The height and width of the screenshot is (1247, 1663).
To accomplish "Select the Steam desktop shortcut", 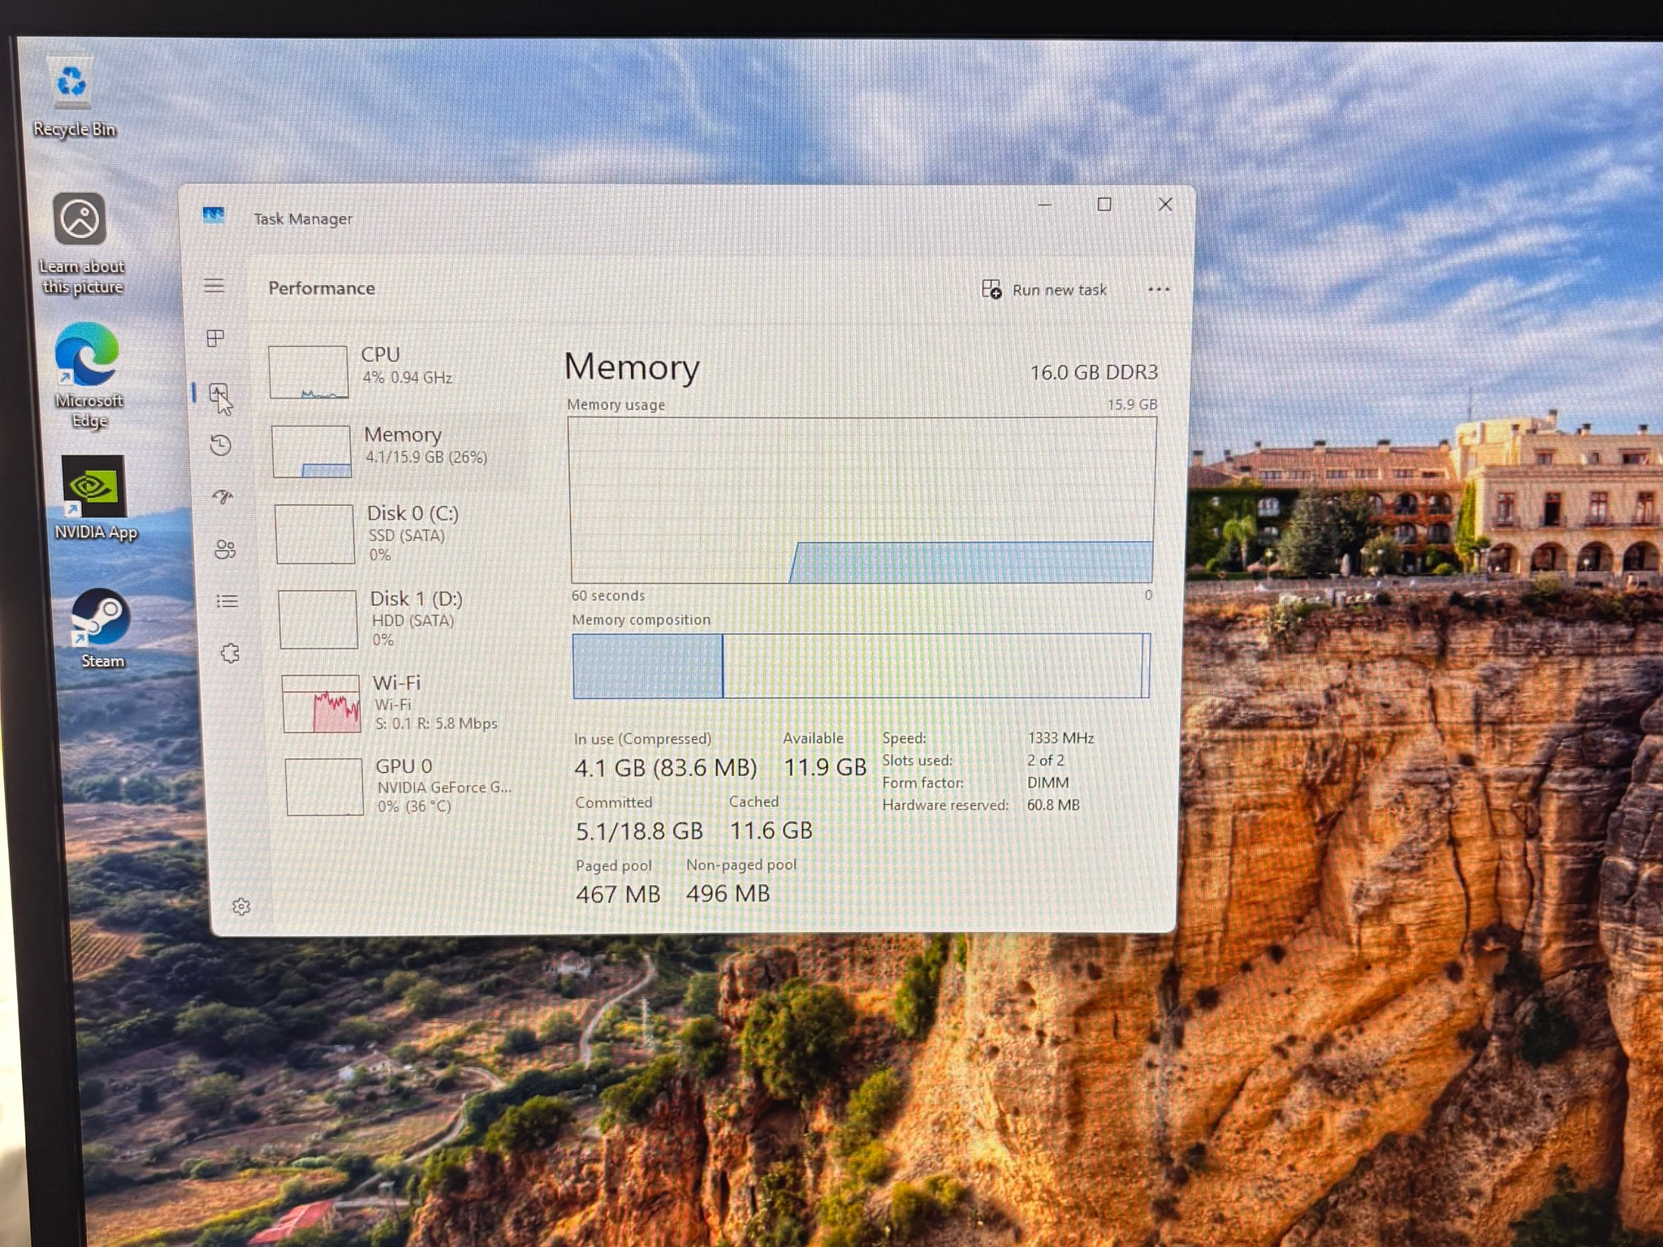I will [102, 628].
